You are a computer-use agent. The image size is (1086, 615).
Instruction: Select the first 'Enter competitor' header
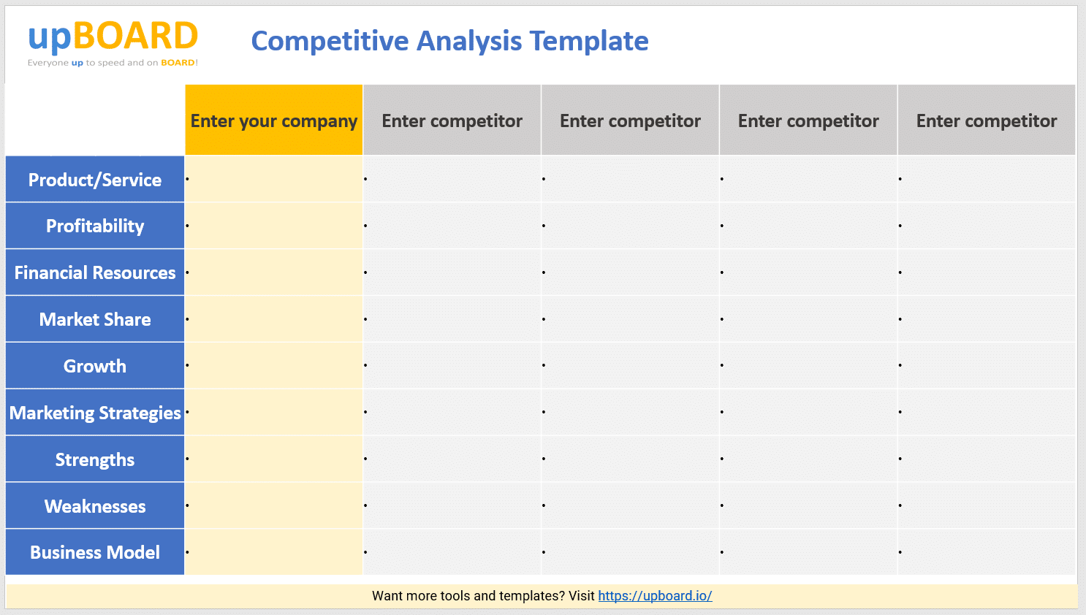[452, 121]
